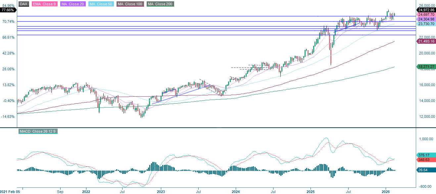
Task: Click the 24,697.70 price level label
Action: (426, 15)
